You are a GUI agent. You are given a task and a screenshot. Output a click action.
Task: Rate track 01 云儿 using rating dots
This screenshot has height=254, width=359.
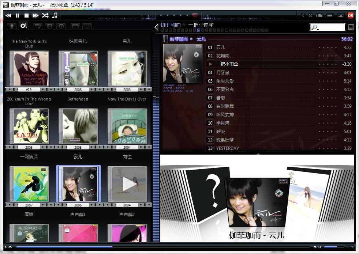[328, 48]
